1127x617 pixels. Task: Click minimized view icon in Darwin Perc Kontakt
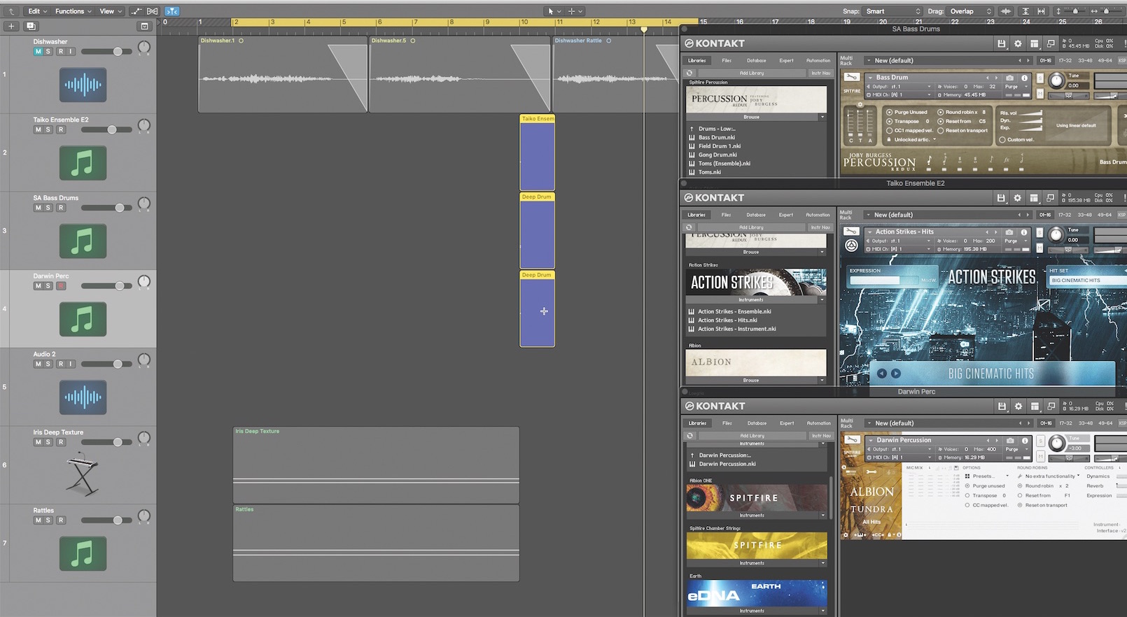[x=1051, y=406]
